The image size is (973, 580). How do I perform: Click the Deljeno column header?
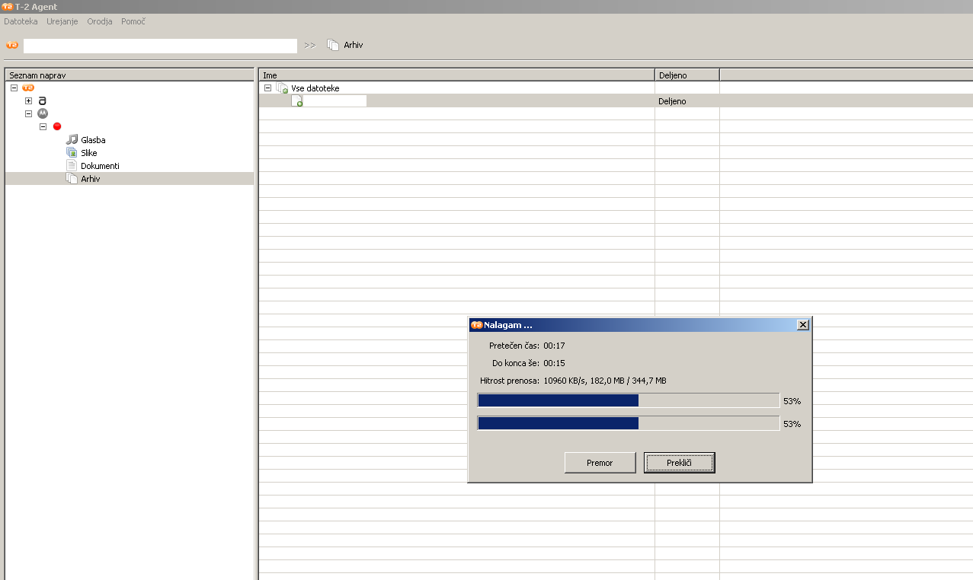tap(686, 75)
